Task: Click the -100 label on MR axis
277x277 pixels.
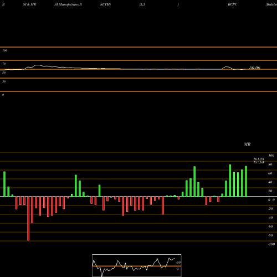Action: click(271, 244)
